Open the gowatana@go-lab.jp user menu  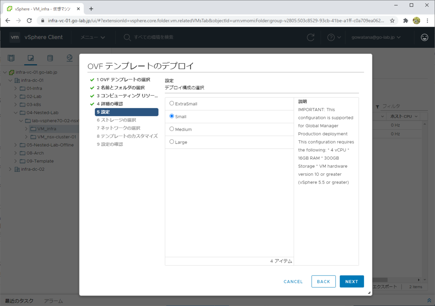[376, 37]
